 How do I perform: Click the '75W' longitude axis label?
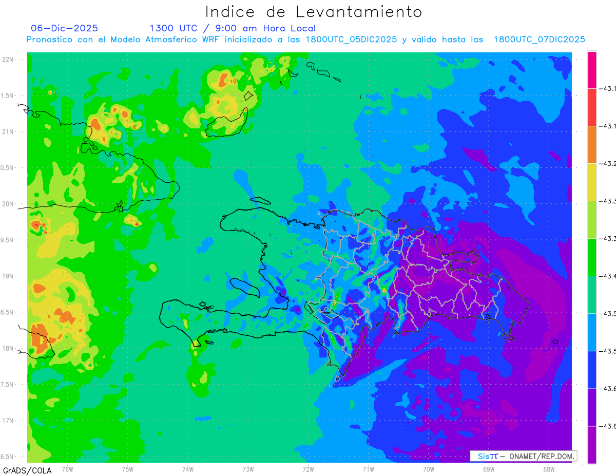click(127, 469)
